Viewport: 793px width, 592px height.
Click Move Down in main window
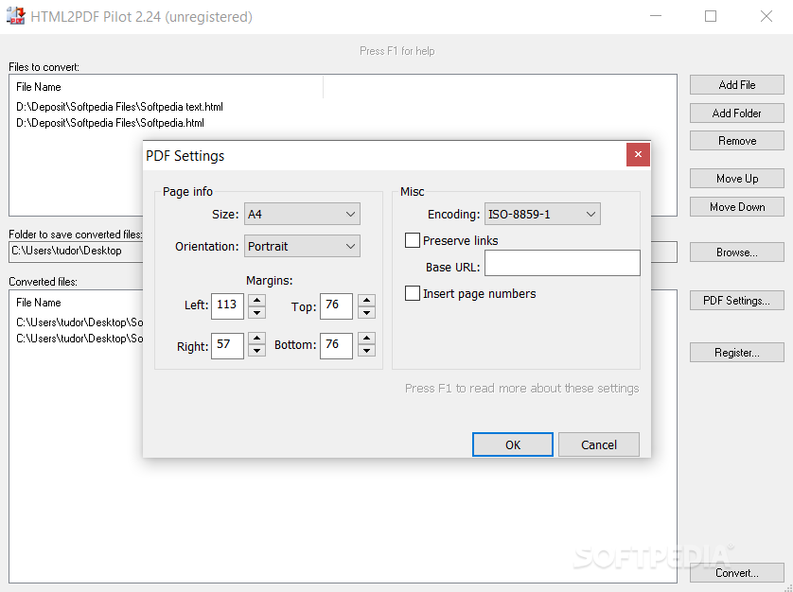click(737, 207)
